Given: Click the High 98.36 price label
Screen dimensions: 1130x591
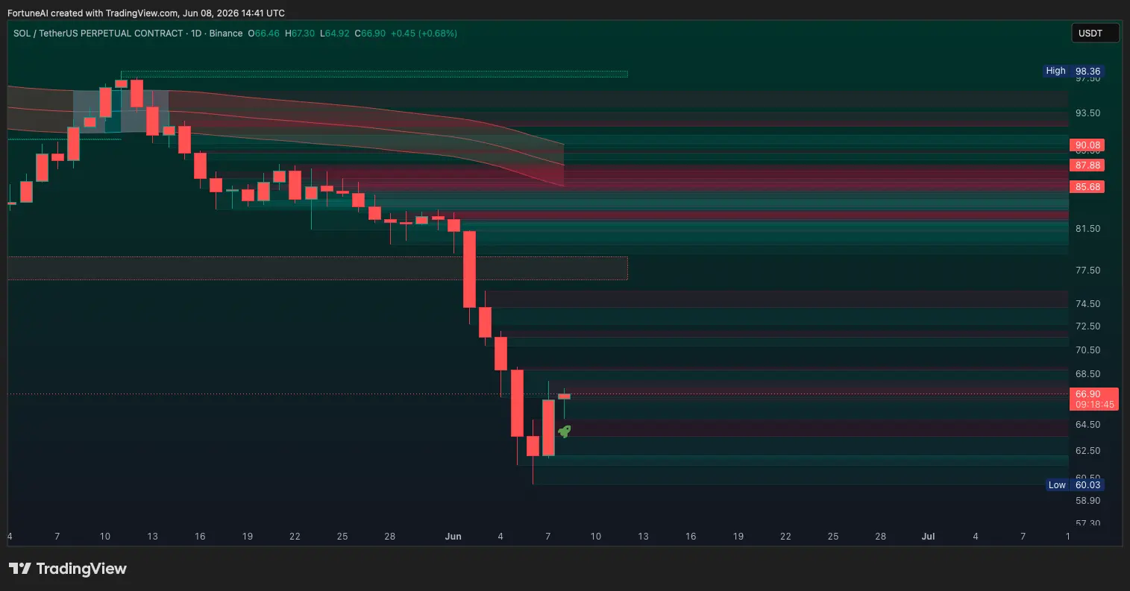Looking at the screenshot, I should pyautogui.click(x=1073, y=72).
